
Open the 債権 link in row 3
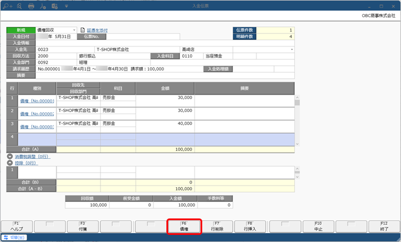[x=37, y=127]
